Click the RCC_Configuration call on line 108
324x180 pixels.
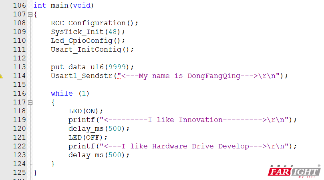point(94,23)
